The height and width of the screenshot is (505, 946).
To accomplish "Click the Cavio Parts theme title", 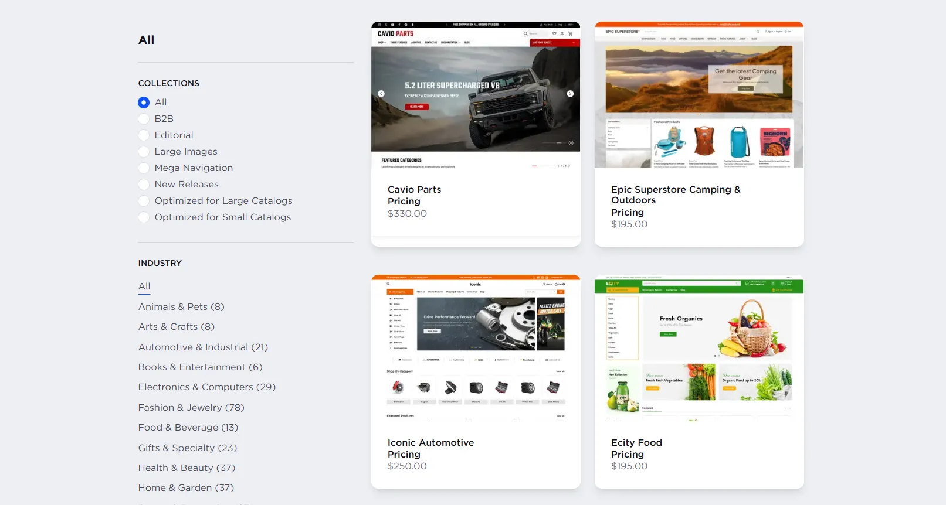I will pos(414,190).
